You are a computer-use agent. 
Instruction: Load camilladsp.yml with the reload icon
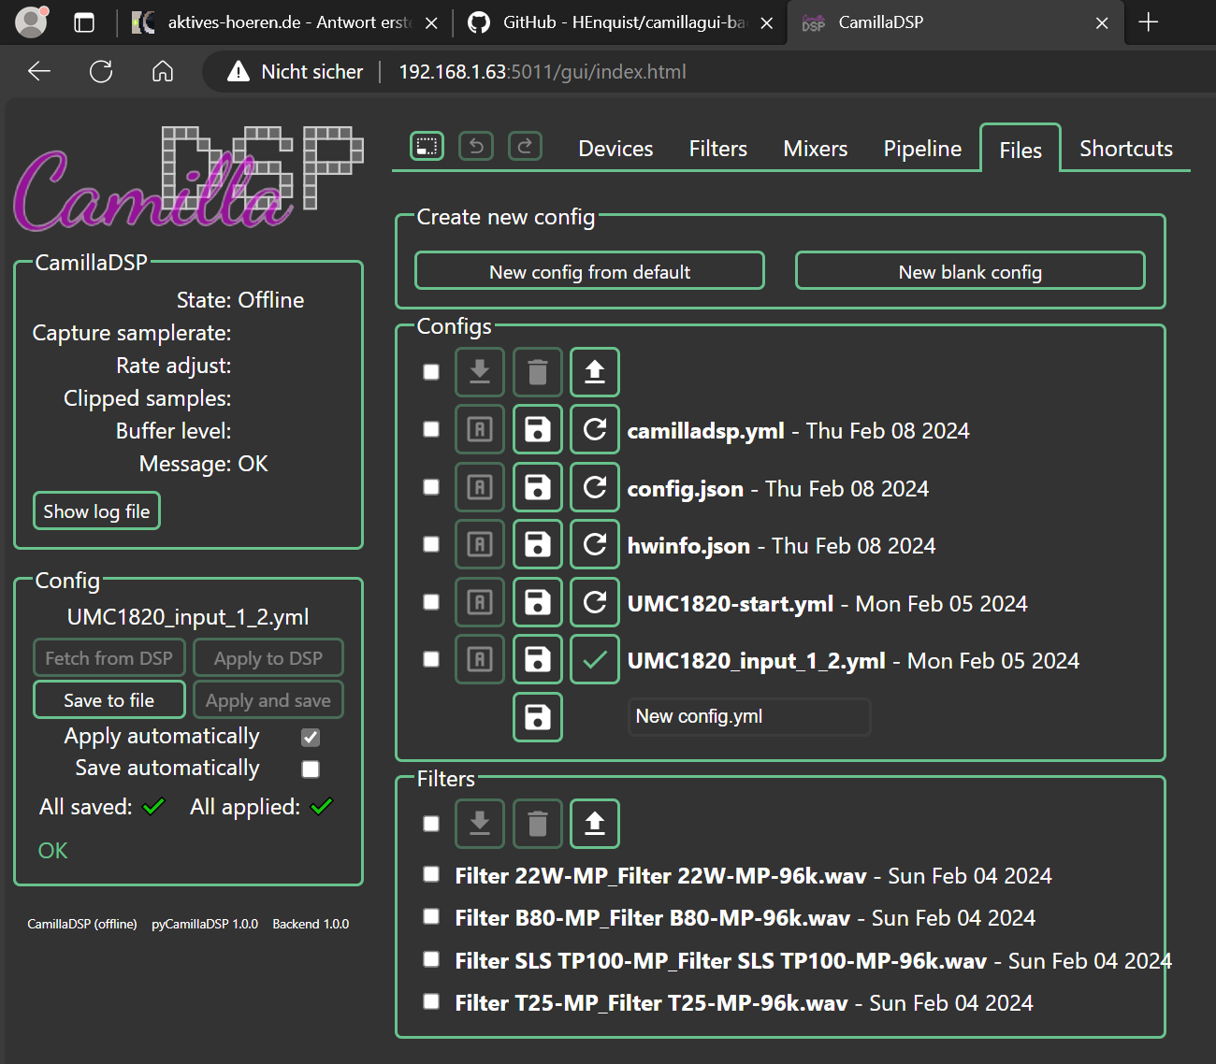point(595,429)
